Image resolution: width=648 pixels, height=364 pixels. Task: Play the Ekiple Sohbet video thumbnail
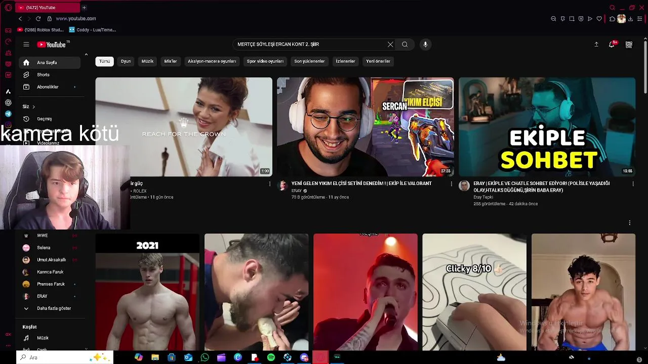(x=547, y=127)
